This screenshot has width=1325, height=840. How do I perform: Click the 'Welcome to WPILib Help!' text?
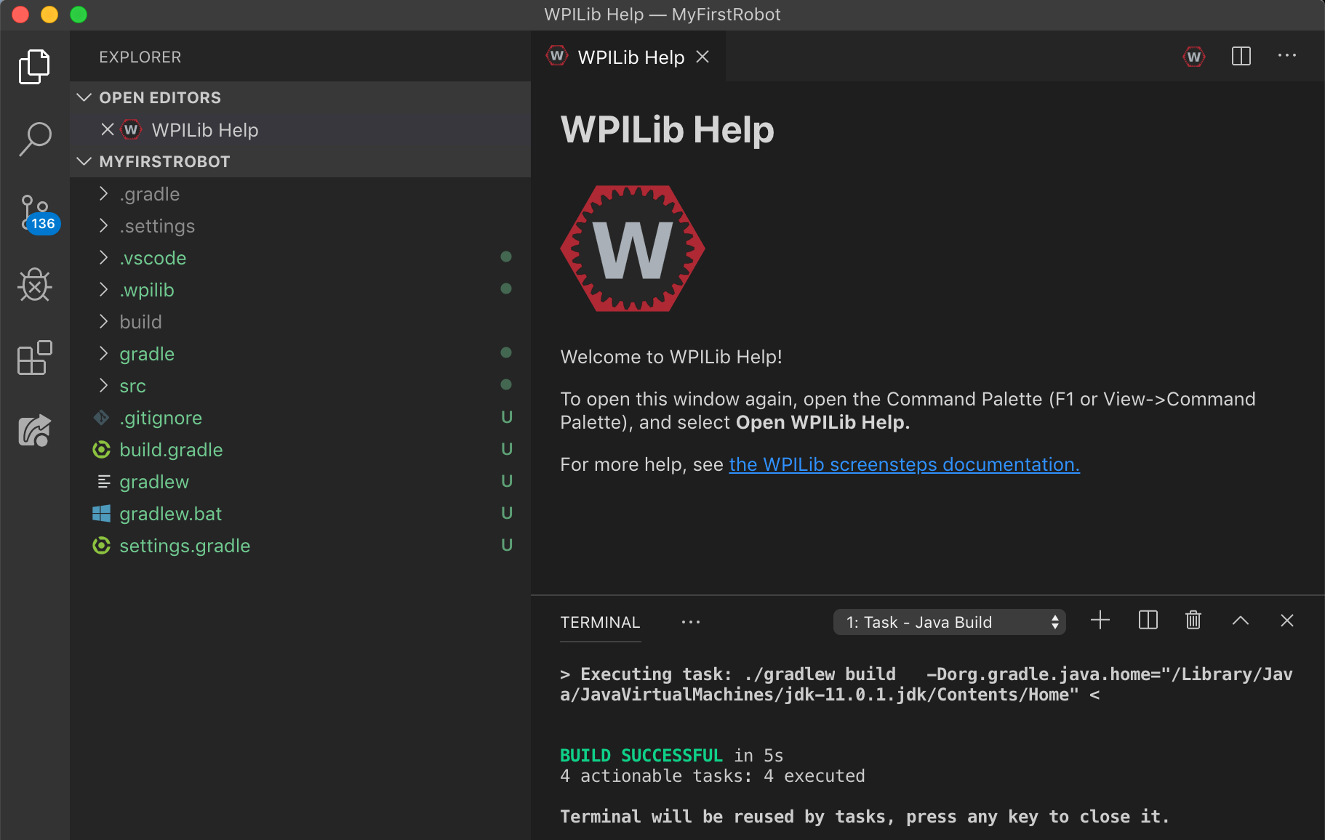[671, 357]
